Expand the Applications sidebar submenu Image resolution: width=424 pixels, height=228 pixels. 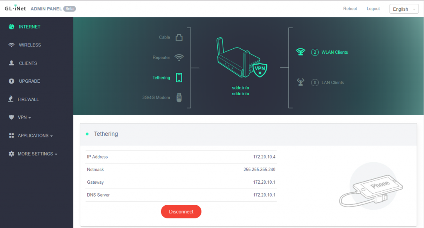click(x=34, y=136)
